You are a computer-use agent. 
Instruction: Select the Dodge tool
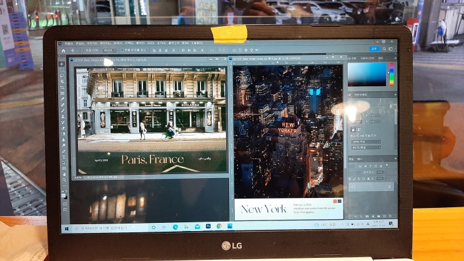(x=63, y=145)
